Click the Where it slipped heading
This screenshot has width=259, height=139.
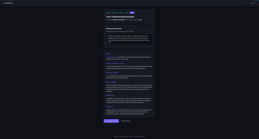[111, 82]
